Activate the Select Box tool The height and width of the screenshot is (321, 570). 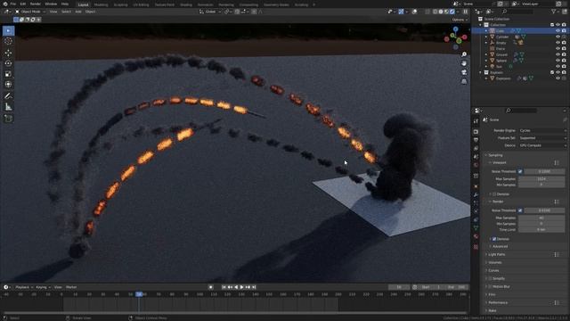(x=8, y=30)
